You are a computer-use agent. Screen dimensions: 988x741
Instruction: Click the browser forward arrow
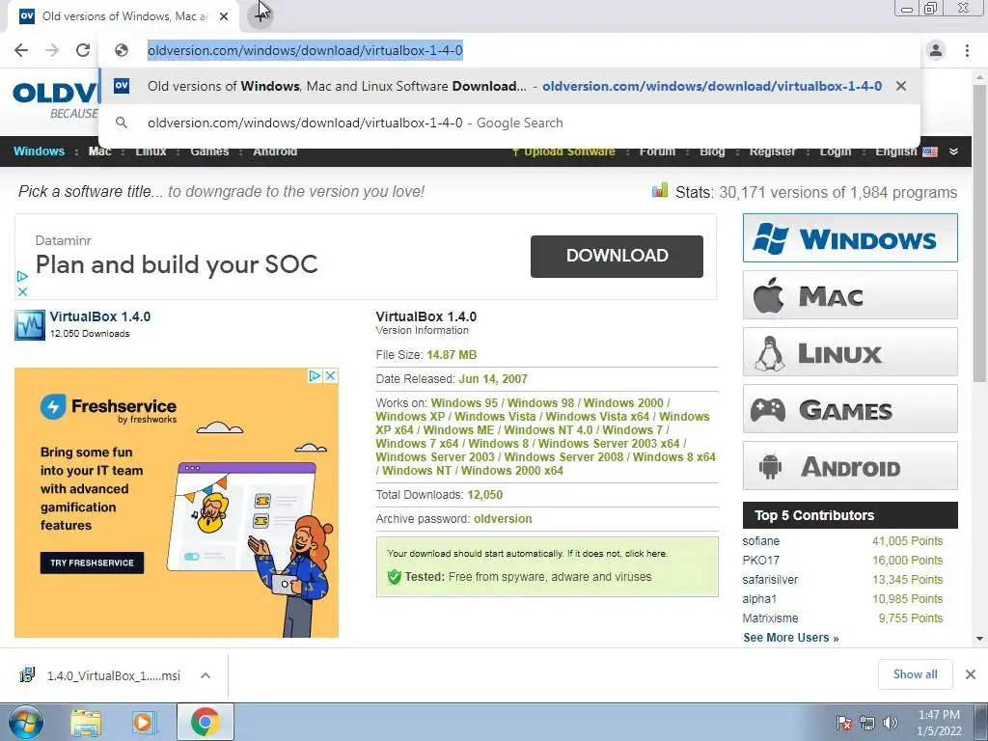tap(52, 50)
